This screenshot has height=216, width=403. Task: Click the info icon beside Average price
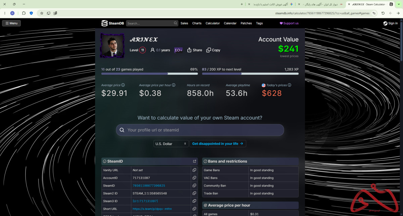click(123, 85)
